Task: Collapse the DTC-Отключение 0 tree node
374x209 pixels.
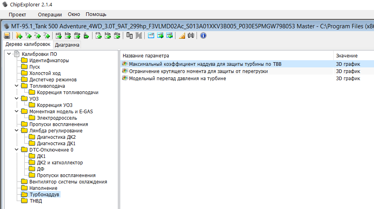Action: point(16,150)
